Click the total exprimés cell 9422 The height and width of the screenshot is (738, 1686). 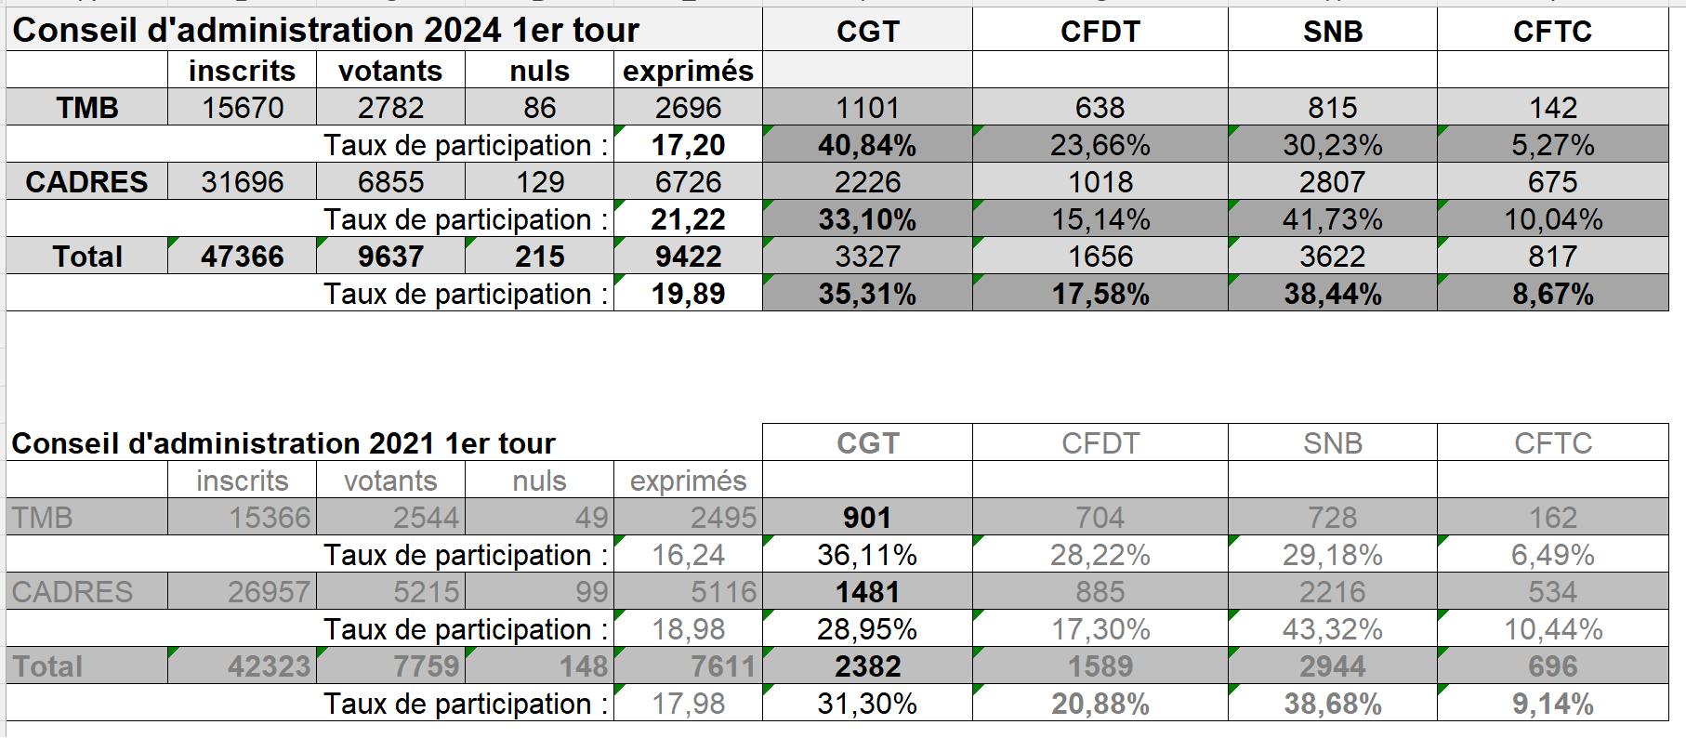point(688,257)
